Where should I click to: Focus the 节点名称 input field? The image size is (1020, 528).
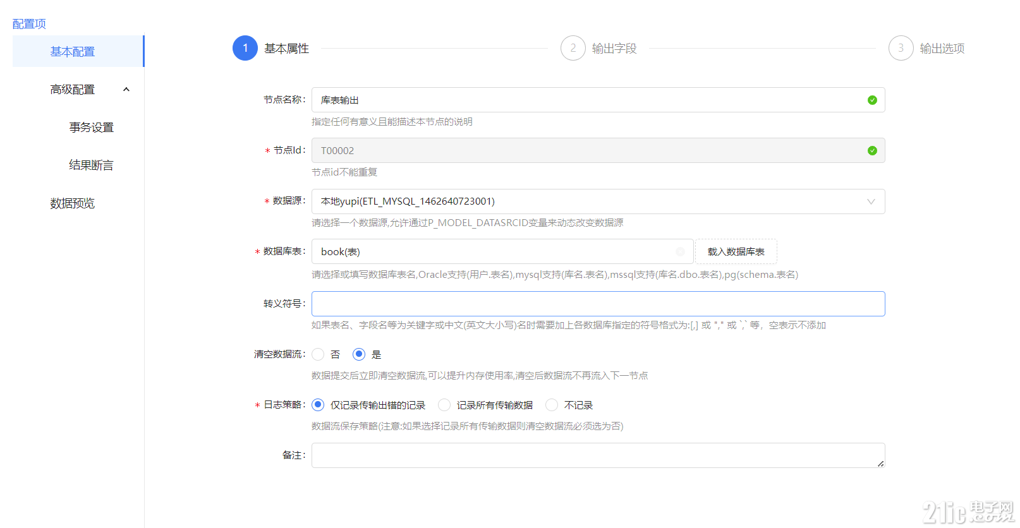598,100
